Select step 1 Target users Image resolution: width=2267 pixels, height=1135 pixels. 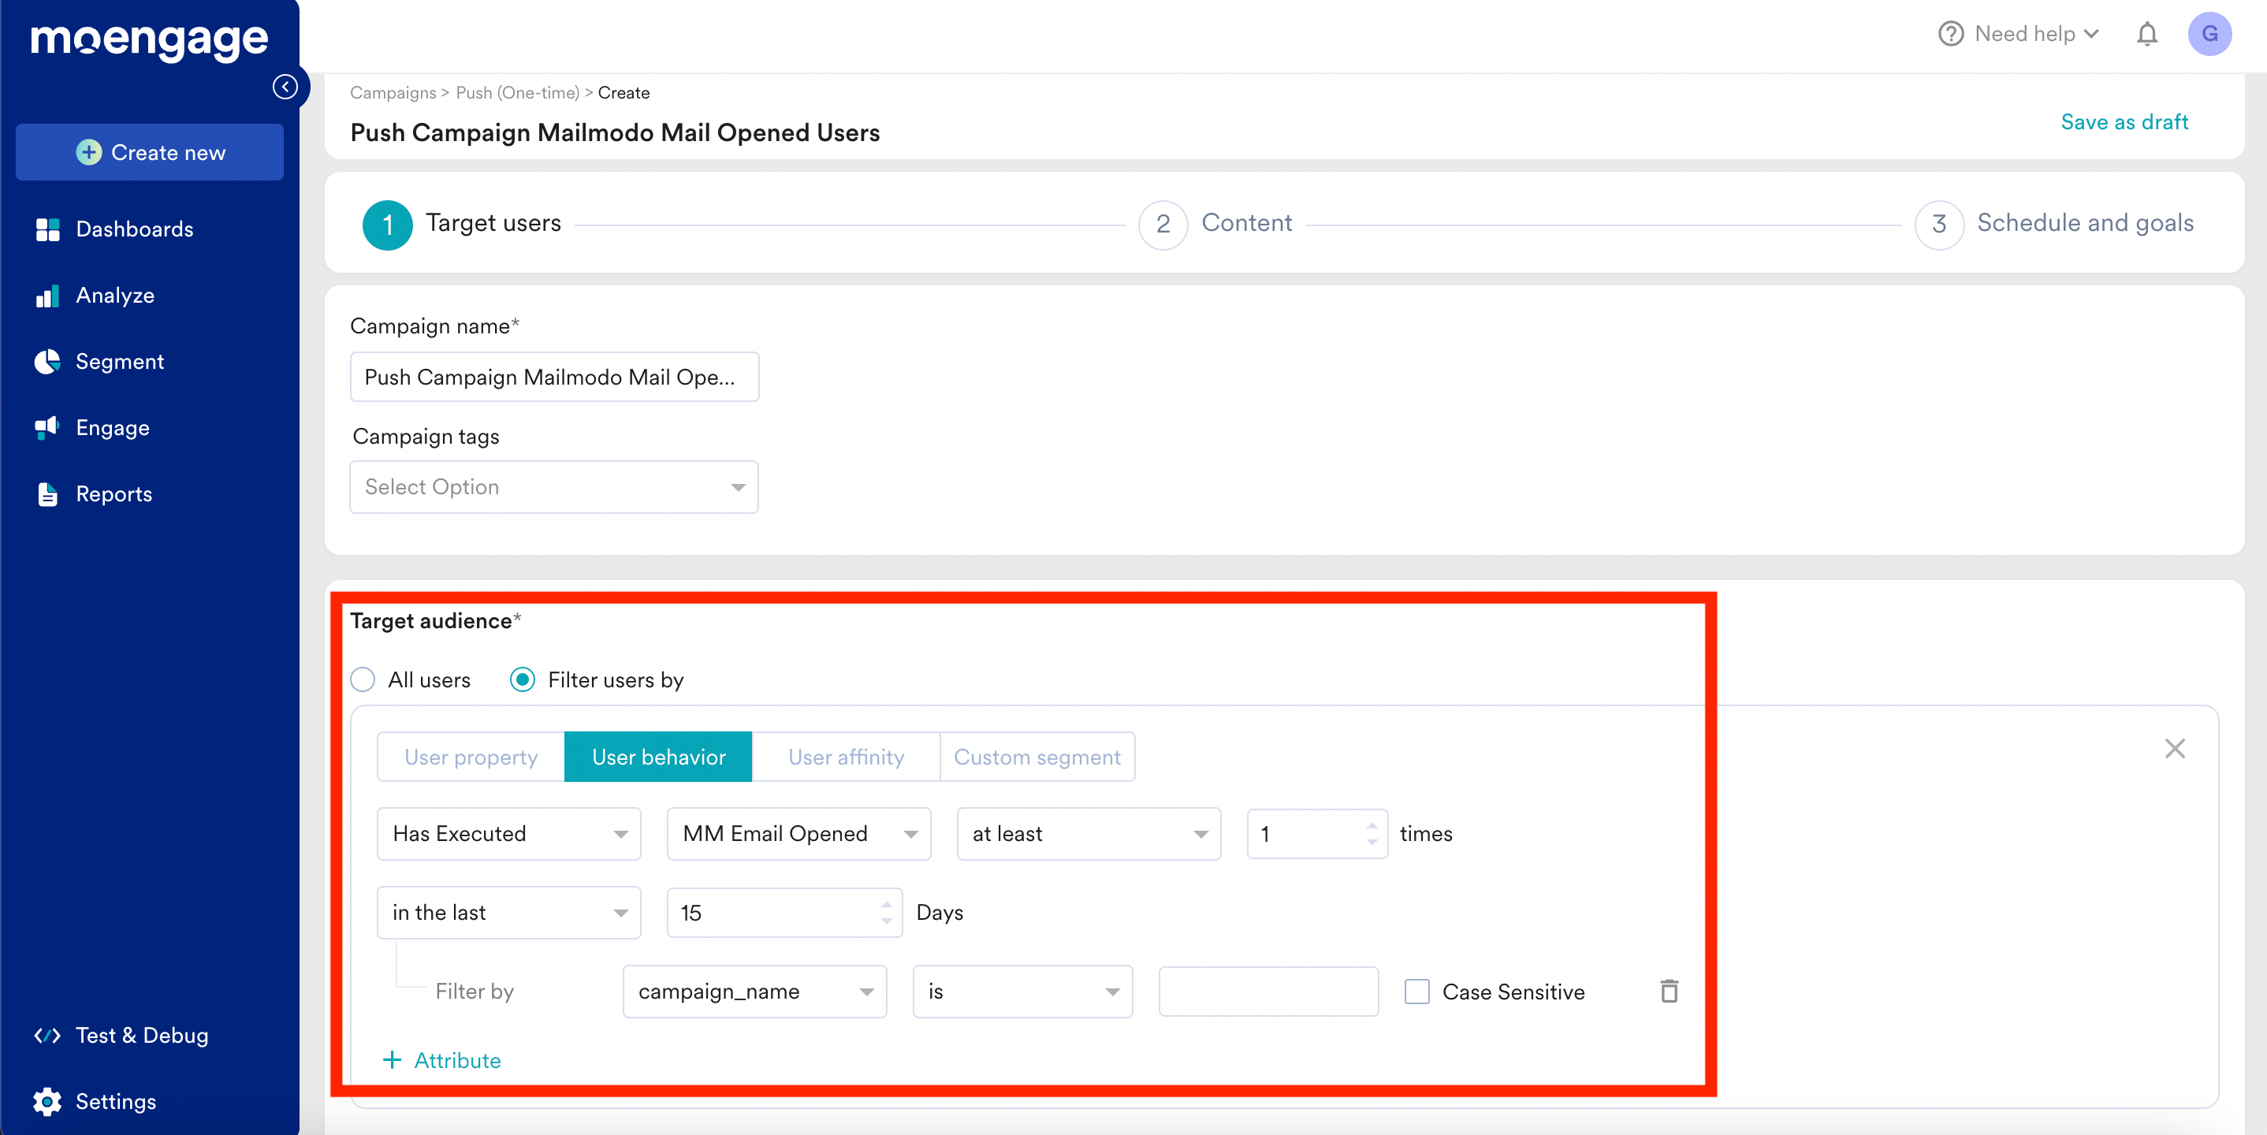coord(462,225)
